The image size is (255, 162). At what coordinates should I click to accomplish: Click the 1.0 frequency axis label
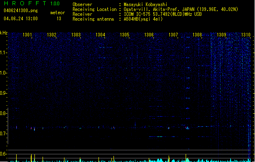[3, 73]
